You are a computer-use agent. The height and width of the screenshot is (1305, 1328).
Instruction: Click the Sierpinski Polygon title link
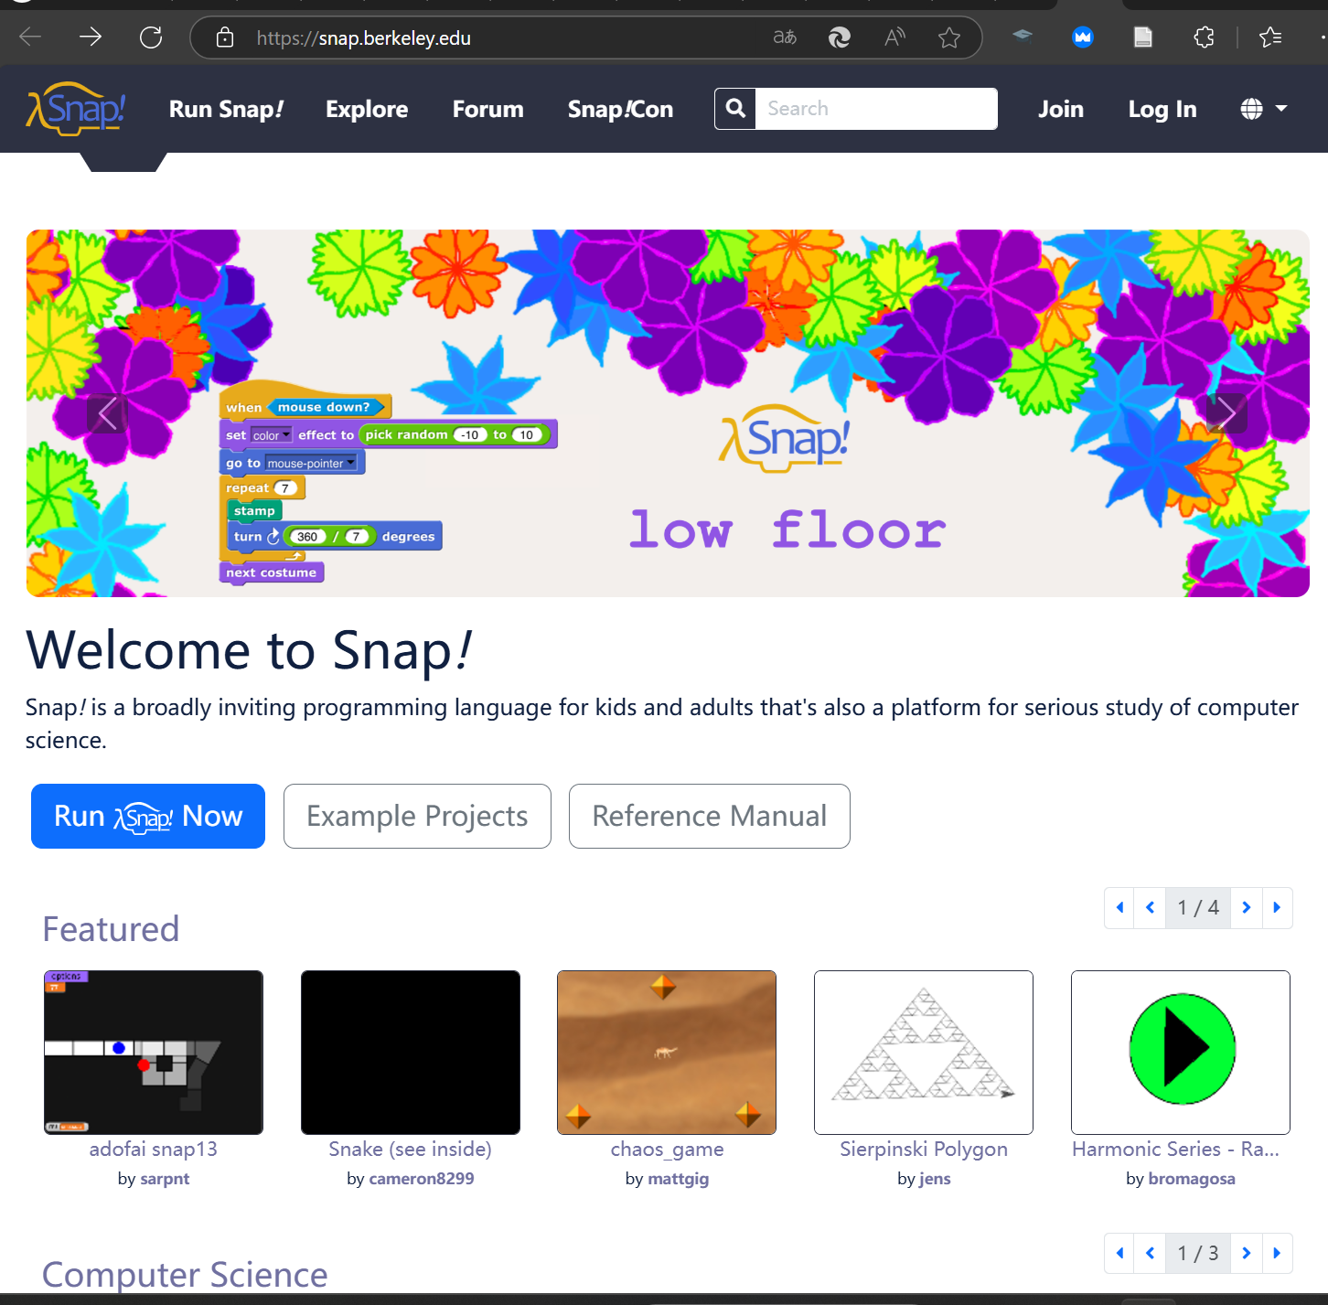pyautogui.click(x=924, y=1150)
